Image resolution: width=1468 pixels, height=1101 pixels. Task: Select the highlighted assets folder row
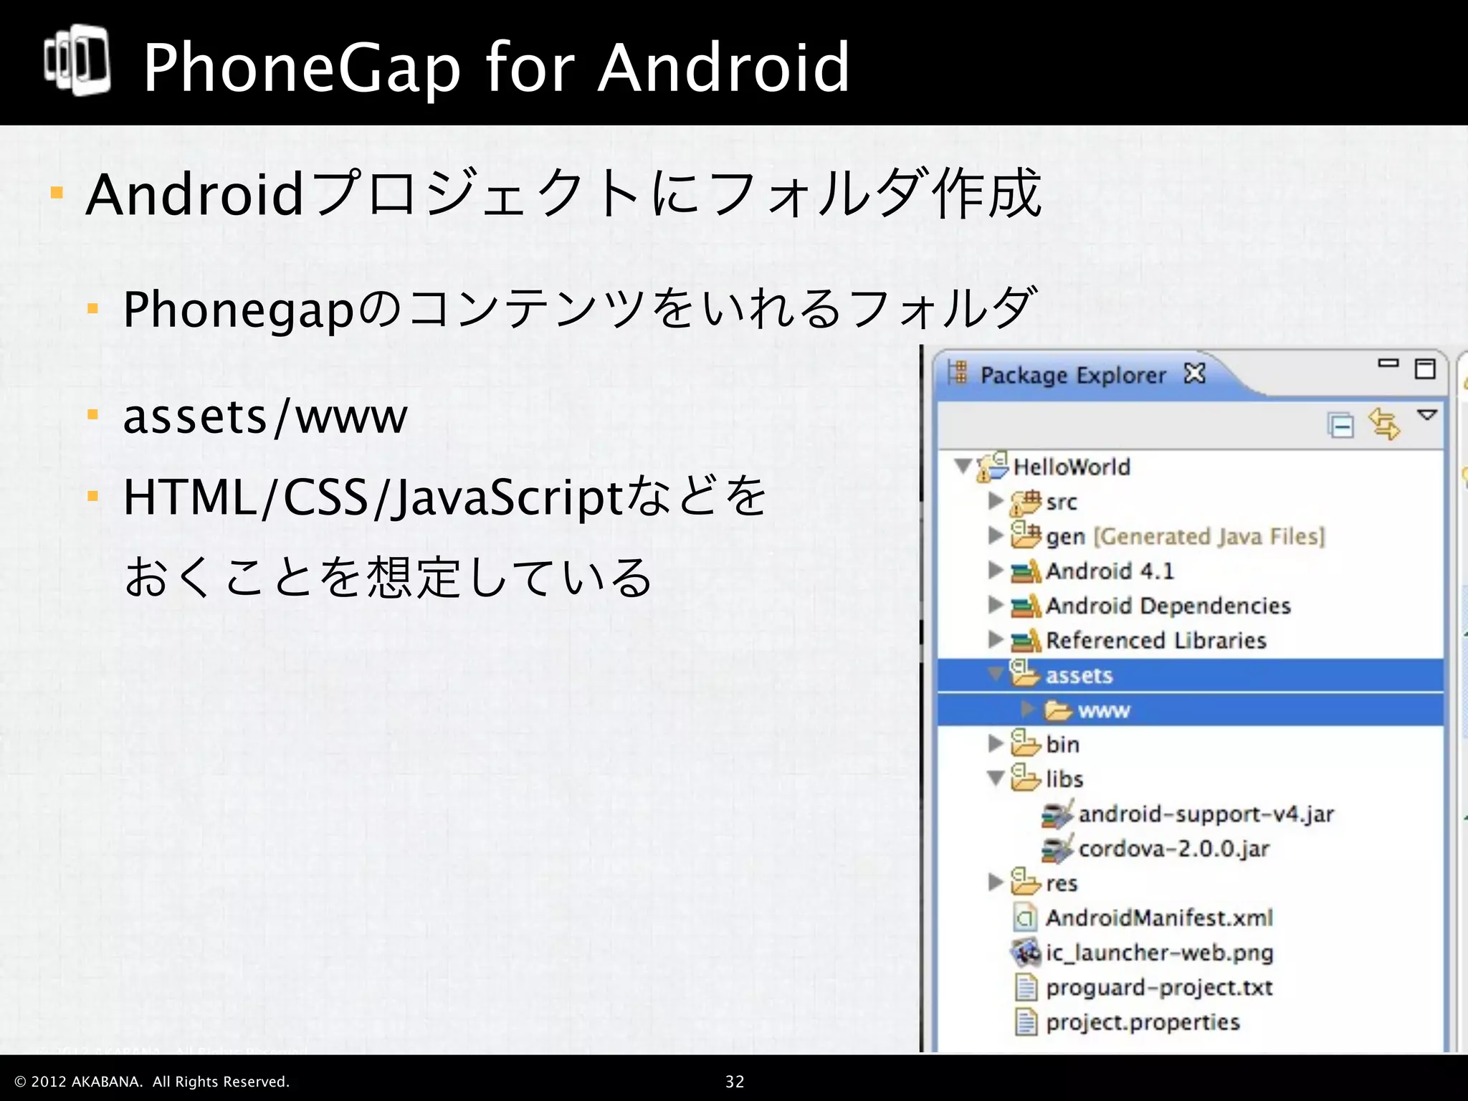(x=1190, y=675)
